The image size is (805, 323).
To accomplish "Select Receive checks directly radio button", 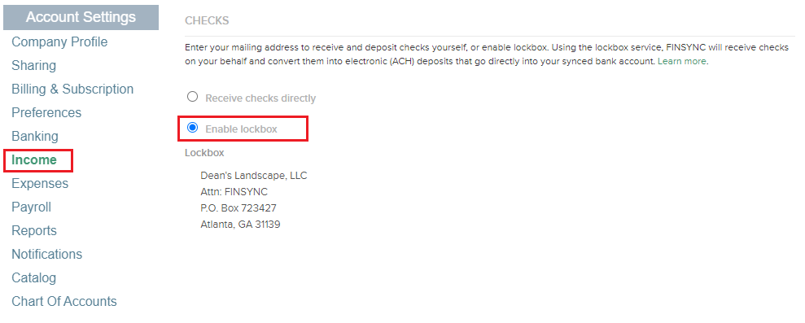I will tap(193, 97).
